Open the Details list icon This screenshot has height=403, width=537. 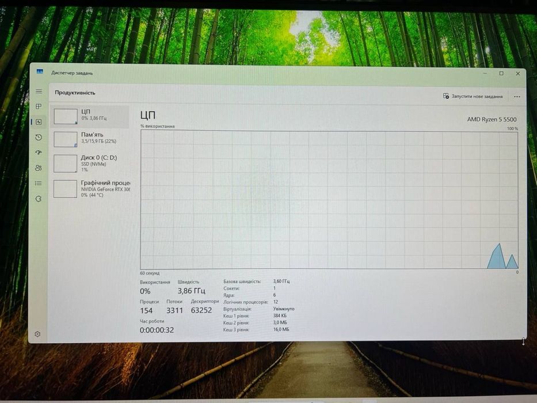39,183
